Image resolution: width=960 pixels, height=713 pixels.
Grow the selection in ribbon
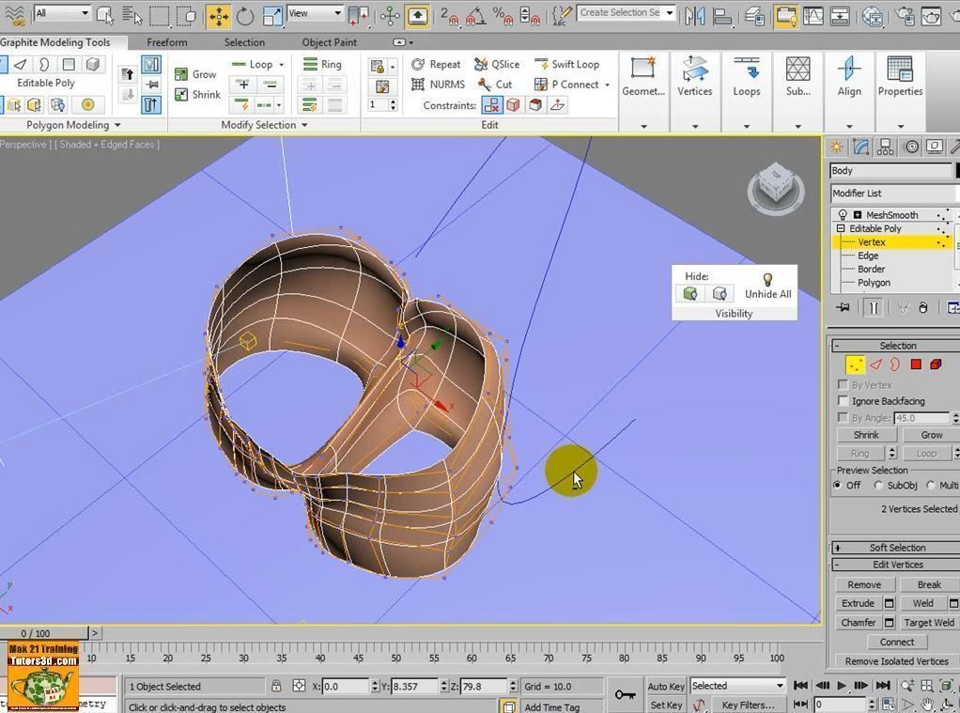tap(195, 74)
